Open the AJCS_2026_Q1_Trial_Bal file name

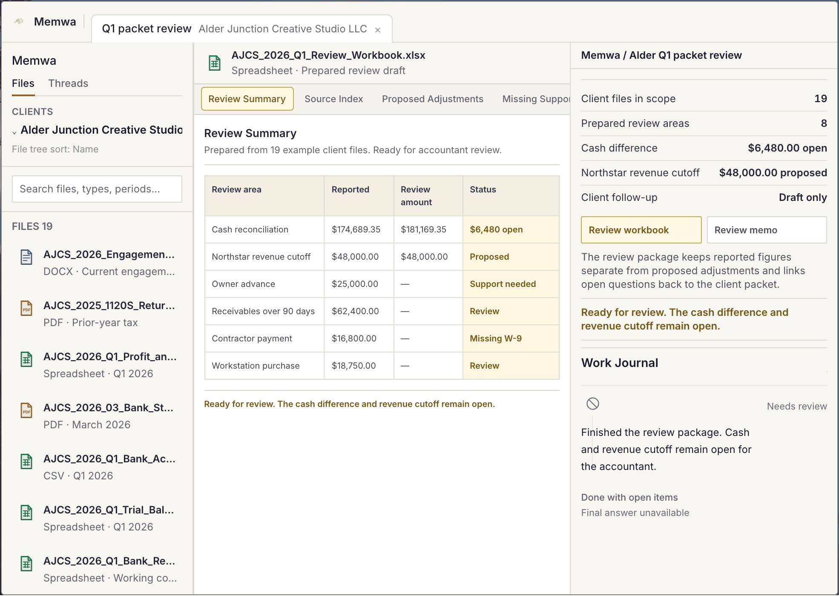click(109, 510)
